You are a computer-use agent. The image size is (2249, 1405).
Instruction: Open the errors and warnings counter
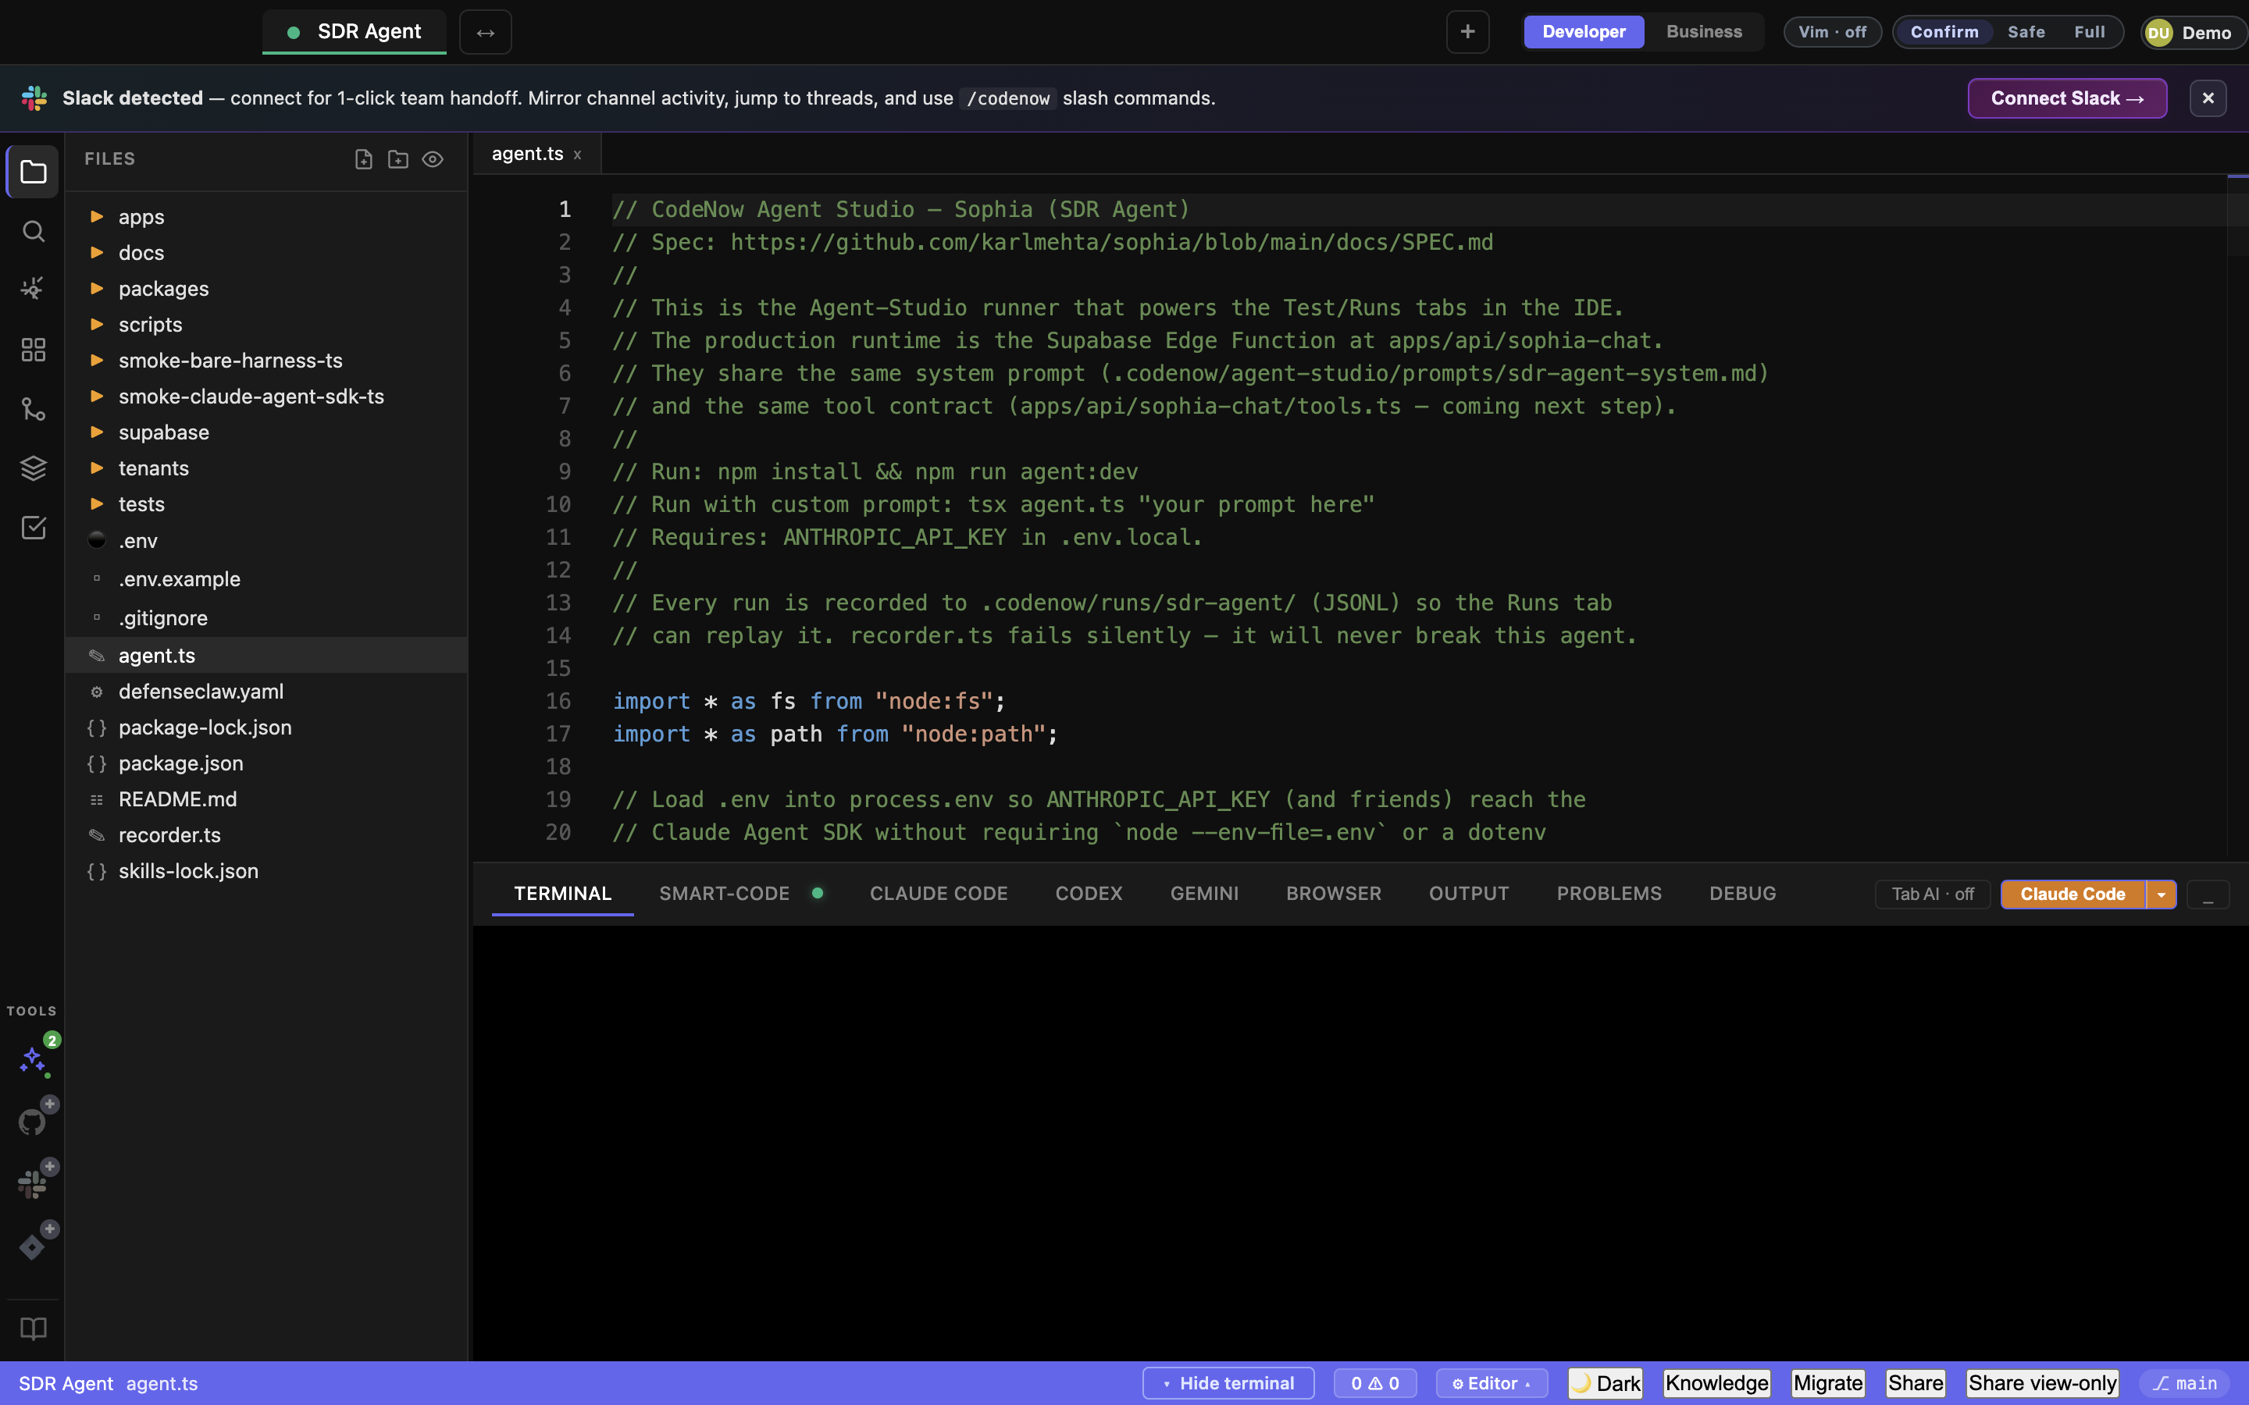1374,1384
